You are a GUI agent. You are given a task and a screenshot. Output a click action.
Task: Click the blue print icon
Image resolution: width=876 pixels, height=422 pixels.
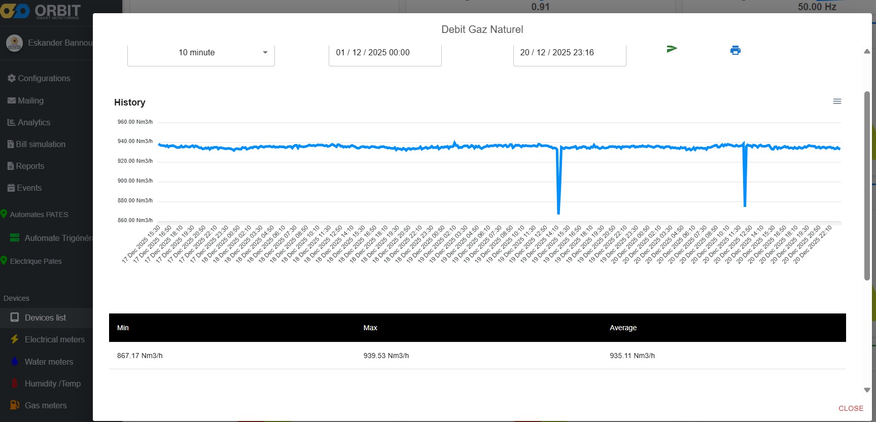[x=735, y=50]
